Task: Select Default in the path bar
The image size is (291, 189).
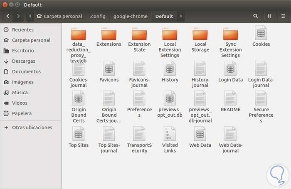Action: pos(164,16)
